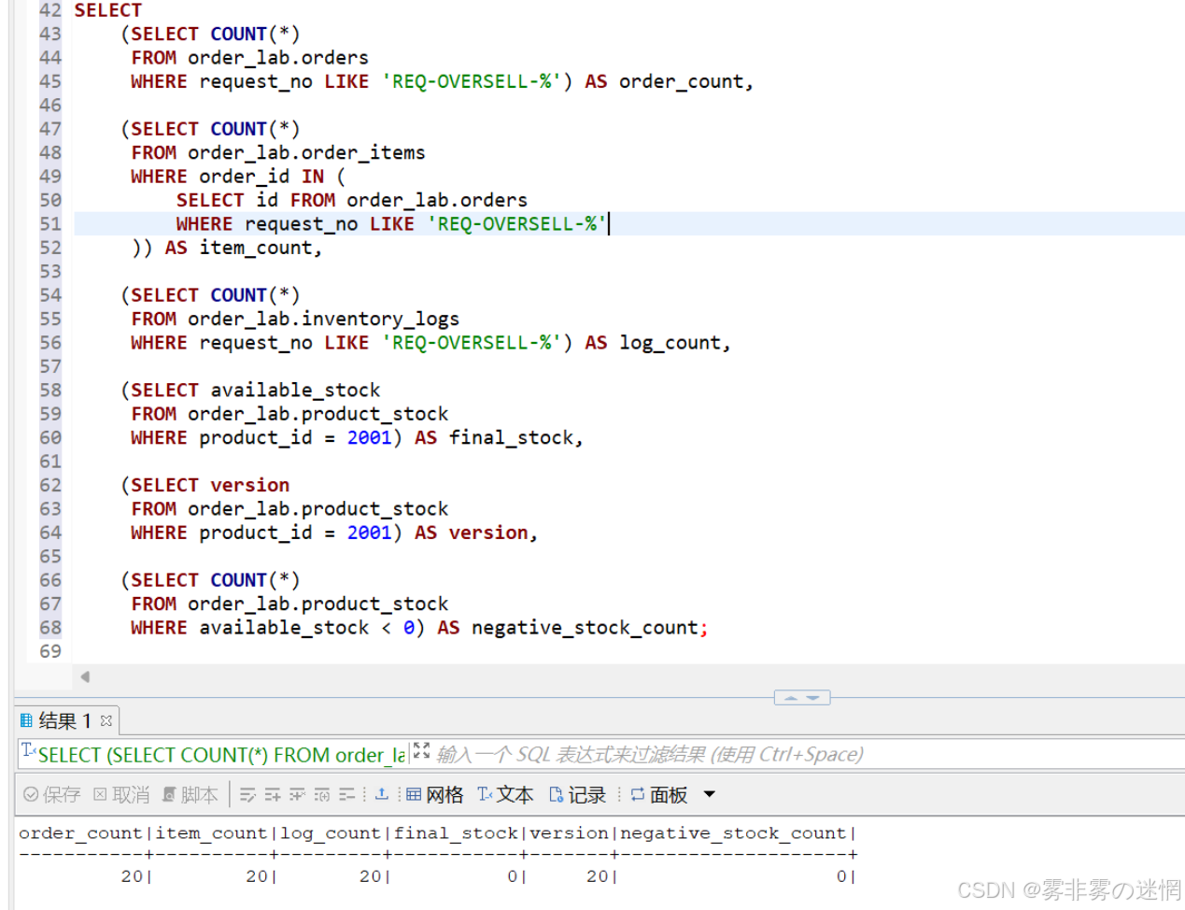Click the number 2001 on line 64
Screen dimensions: 1185x910
tap(369, 533)
